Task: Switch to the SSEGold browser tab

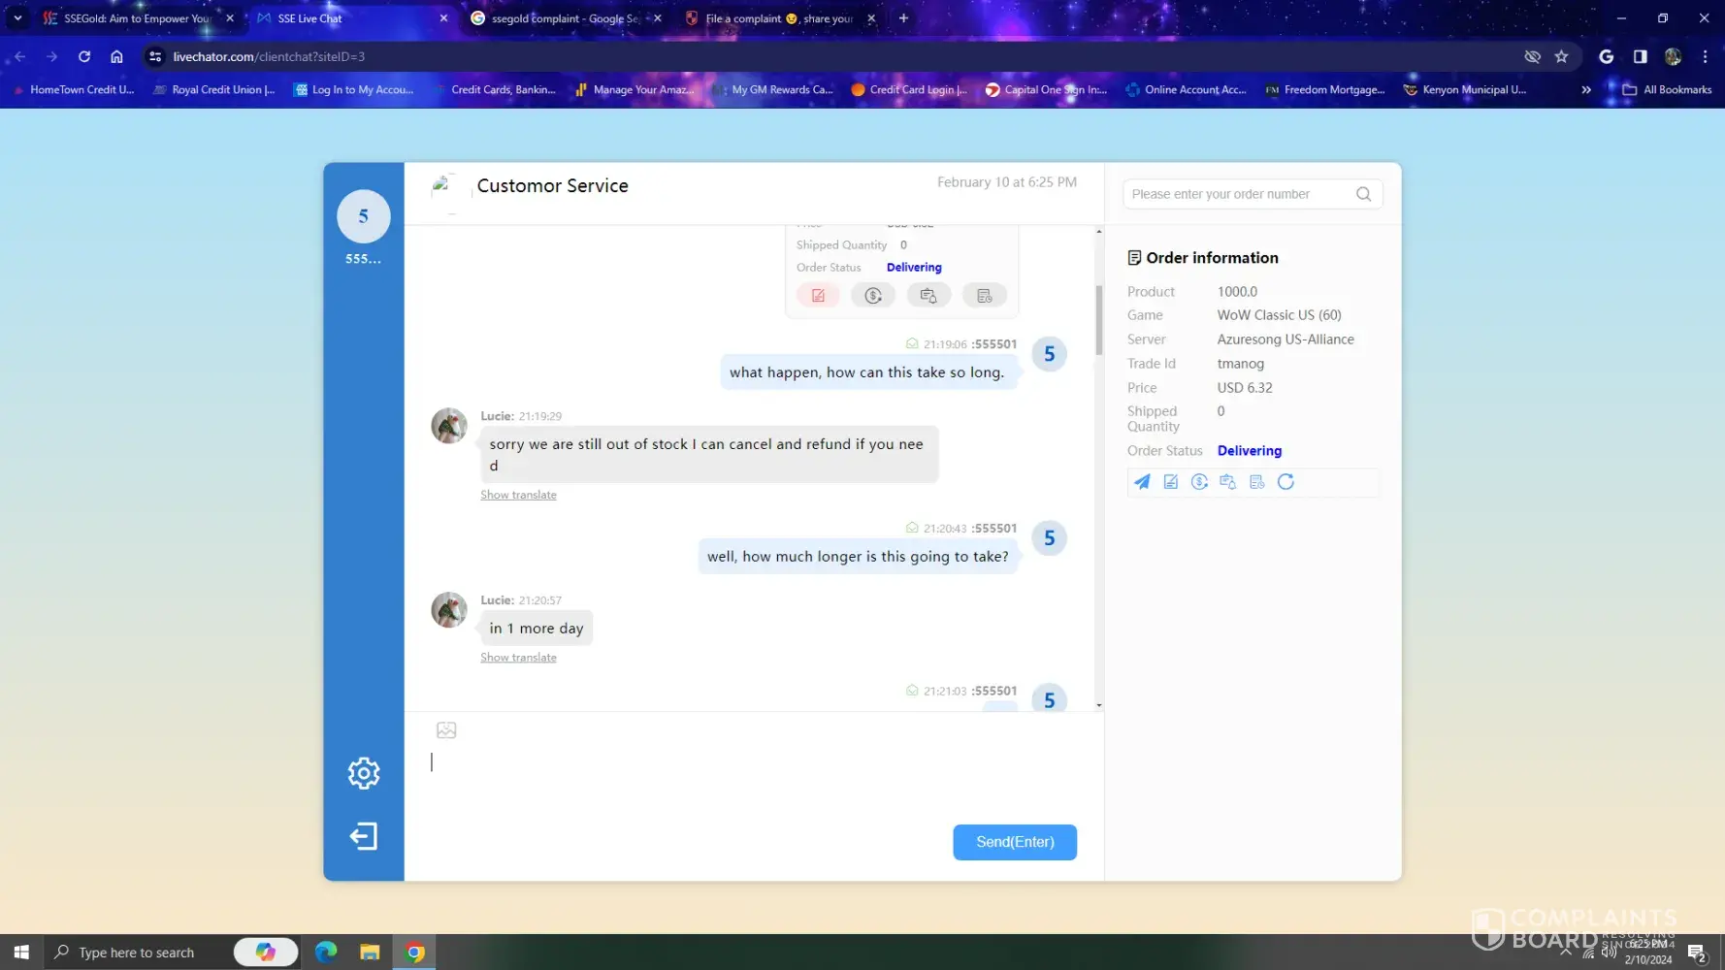Action: (136, 18)
